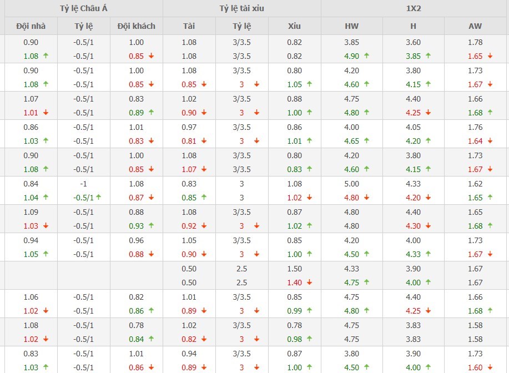Click the 1.50 Xỉu odds value
509x373 pixels.
(294, 269)
